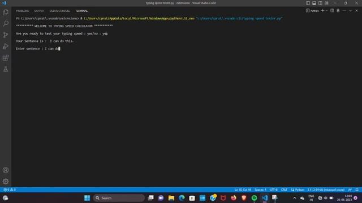362x203 pixels.
Task: Open Spotify from the taskbar
Action: pos(254,198)
